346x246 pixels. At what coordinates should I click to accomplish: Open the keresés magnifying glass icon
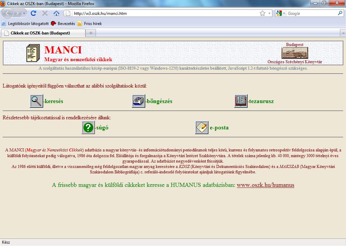click(36, 101)
